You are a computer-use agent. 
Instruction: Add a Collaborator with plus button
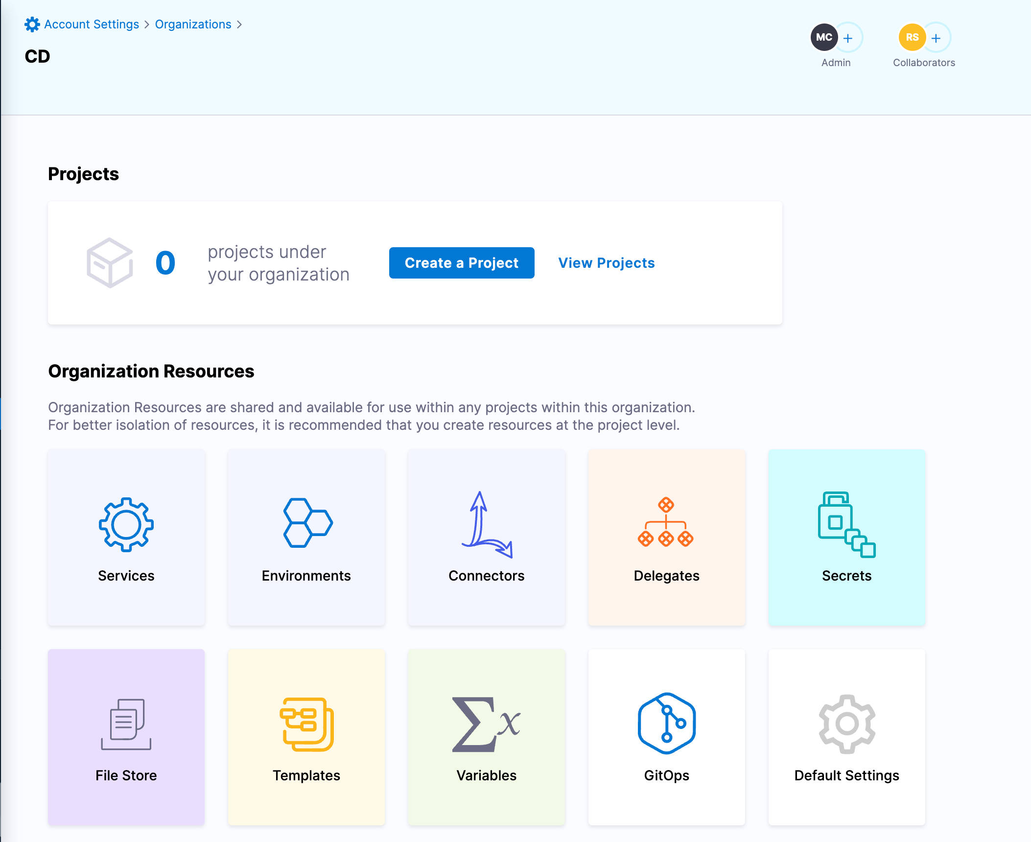coord(936,38)
